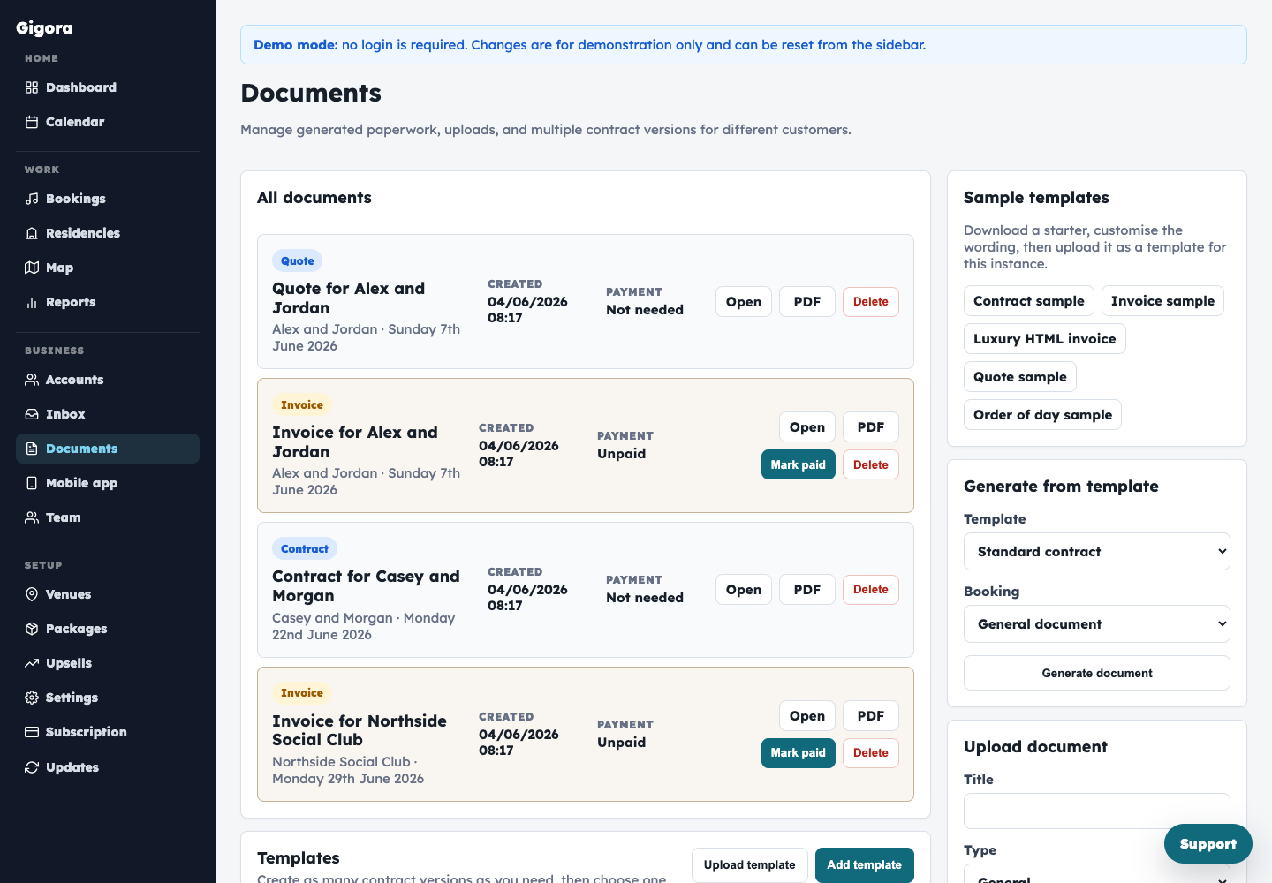1272x883 pixels.
Task: Download the Invoice sample template
Action: pyautogui.click(x=1162, y=301)
